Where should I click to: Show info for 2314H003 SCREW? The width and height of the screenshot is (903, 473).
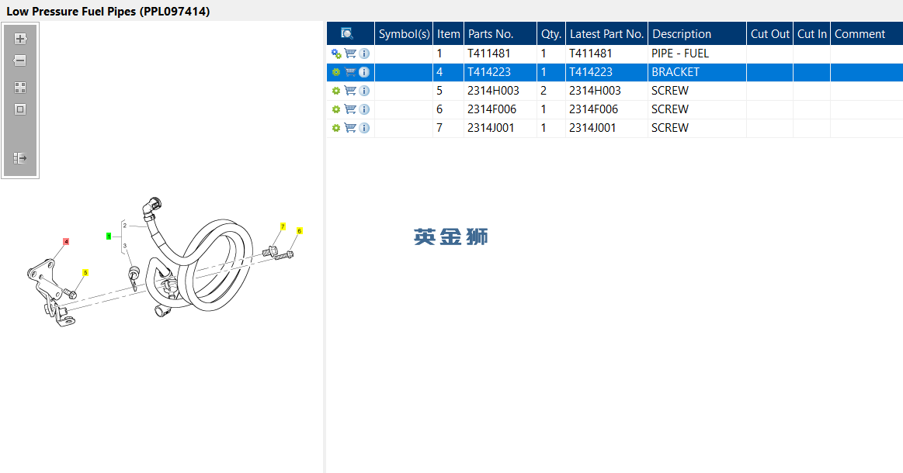(x=364, y=91)
